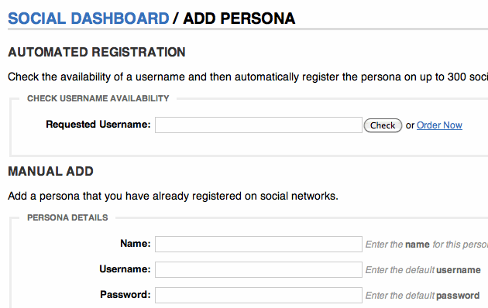
Task: Click the Check username button
Action: click(x=383, y=125)
